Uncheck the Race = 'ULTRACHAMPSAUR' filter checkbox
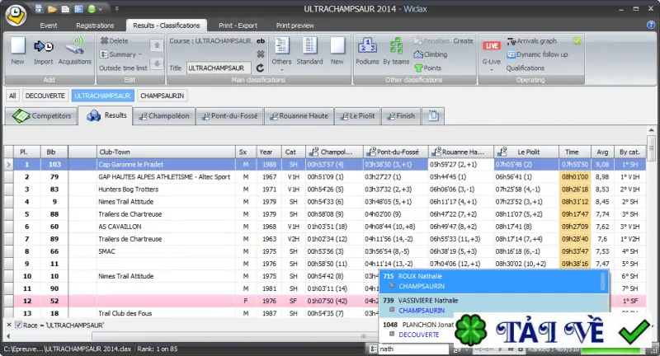660x356 pixels. click(18, 325)
